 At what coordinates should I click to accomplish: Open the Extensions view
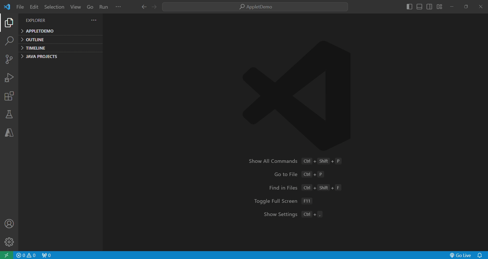tap(9, 96)
